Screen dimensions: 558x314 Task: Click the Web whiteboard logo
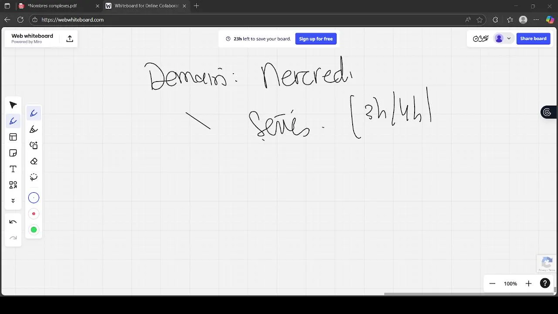tap(32, 38)
